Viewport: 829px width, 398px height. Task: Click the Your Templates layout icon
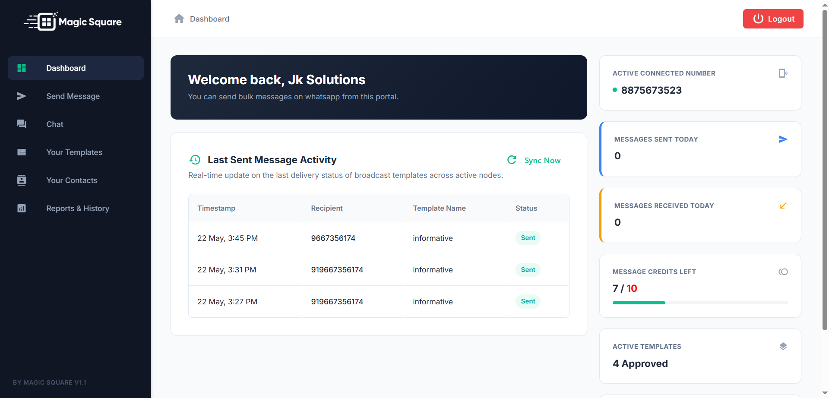(x=22, y=152)
